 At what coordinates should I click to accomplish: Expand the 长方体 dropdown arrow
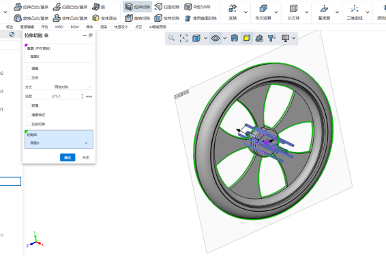[x=307, y=12]
